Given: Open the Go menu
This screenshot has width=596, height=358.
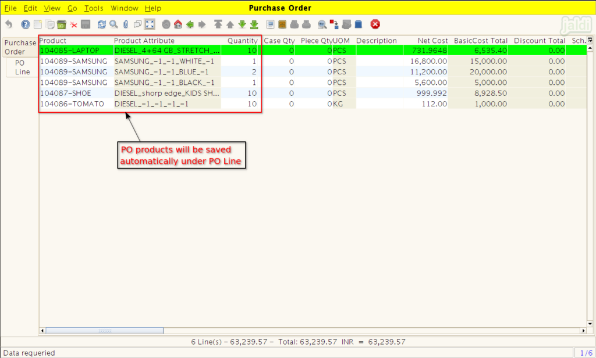Looking at the screenshot, I should coord(72,8).
